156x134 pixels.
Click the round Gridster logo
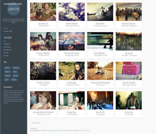coord(14,9)
